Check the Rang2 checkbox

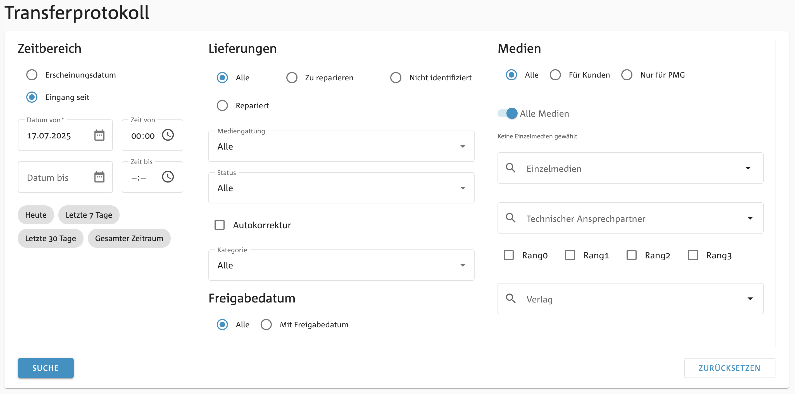(x=631, y=255)
